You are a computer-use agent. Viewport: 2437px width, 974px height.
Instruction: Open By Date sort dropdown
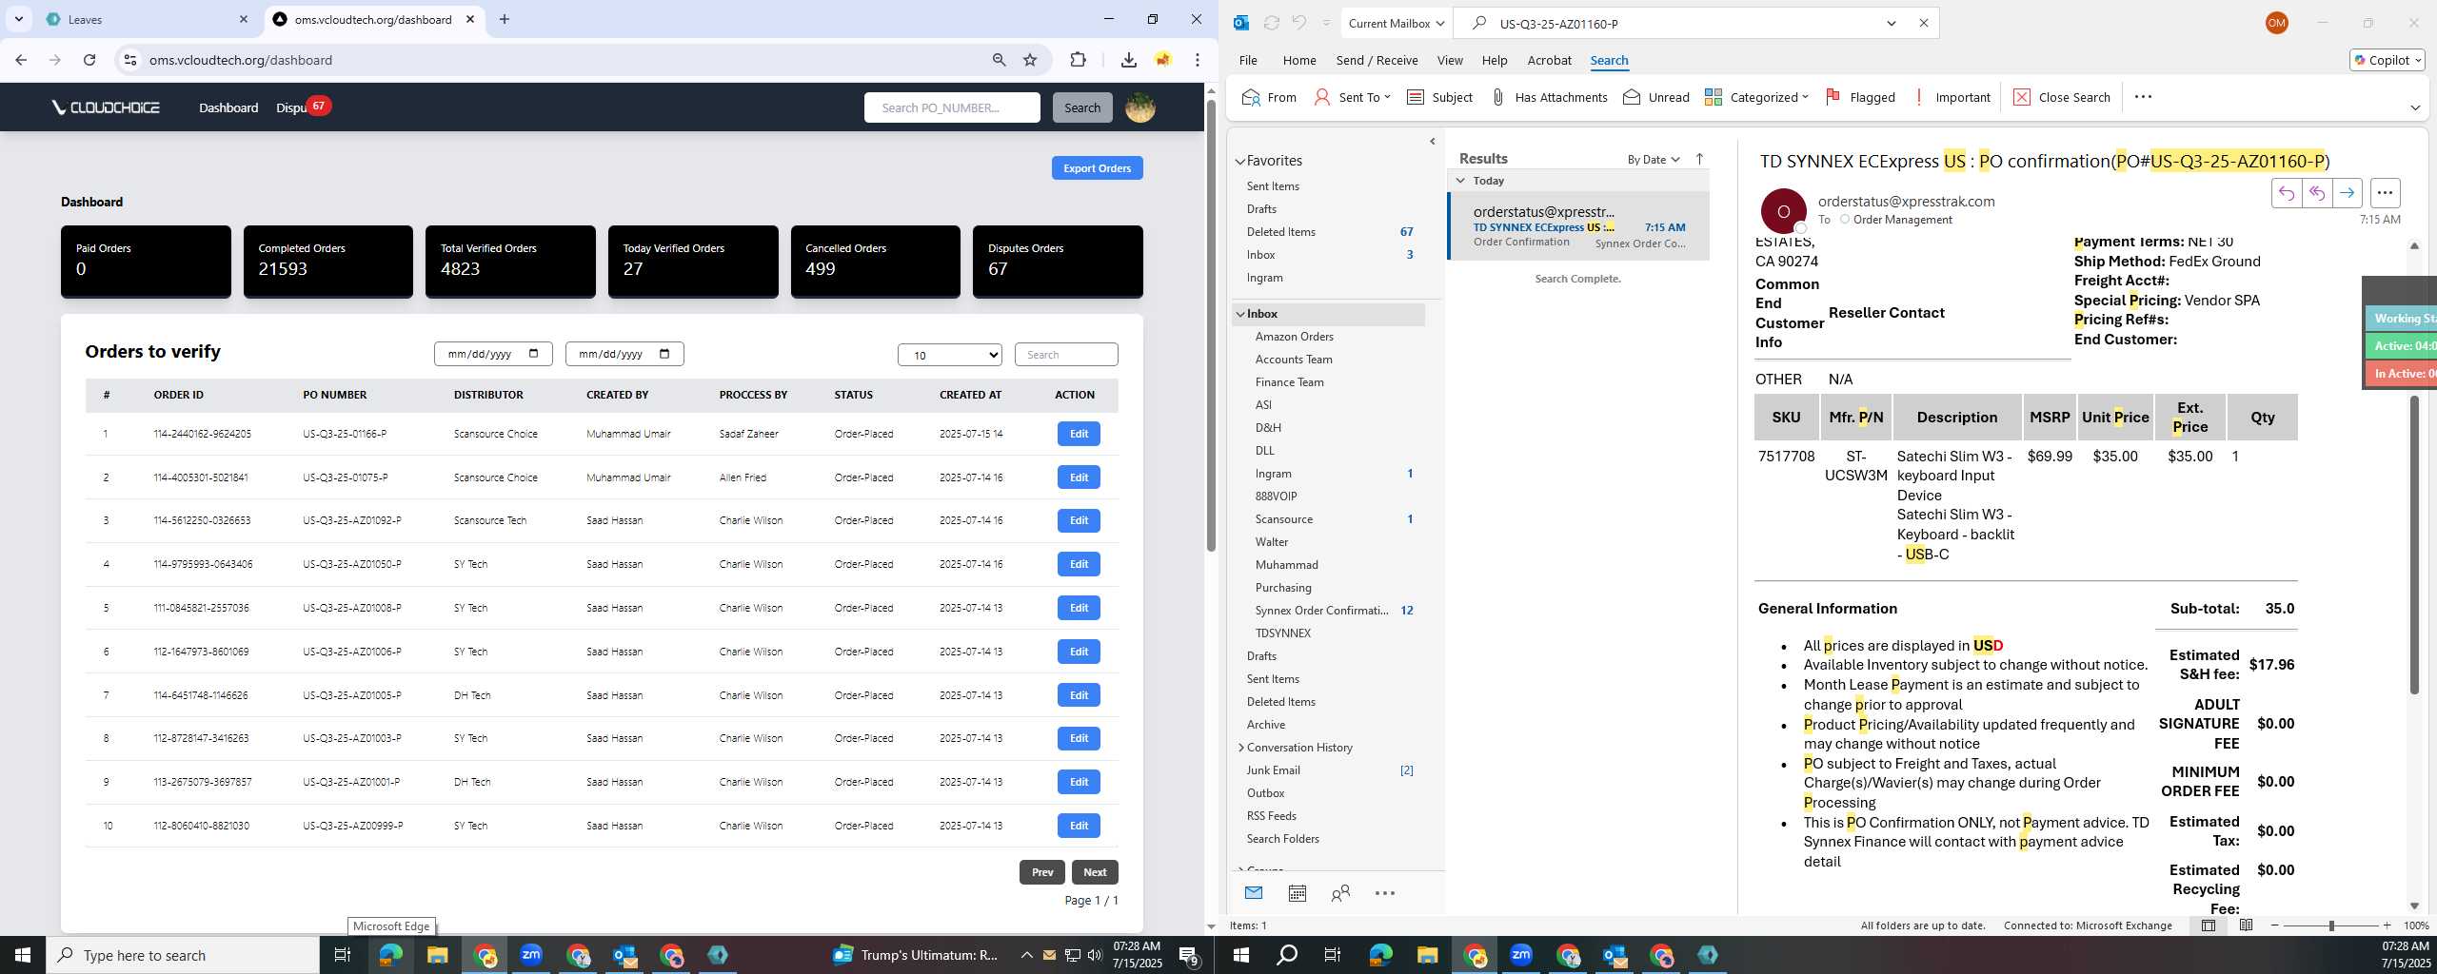[x=1654, y=159]
